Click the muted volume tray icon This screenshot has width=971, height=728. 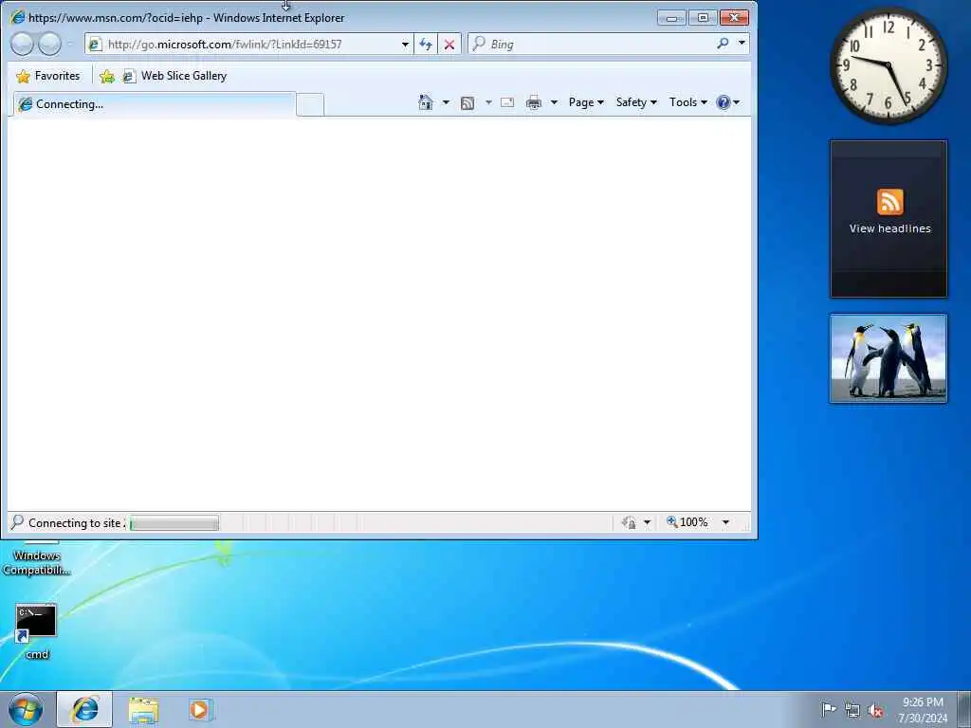875,711
